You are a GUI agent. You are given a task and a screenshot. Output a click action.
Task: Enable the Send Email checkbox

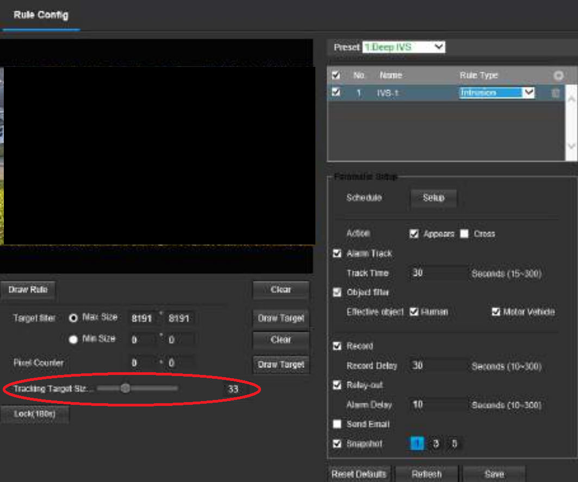337,424
